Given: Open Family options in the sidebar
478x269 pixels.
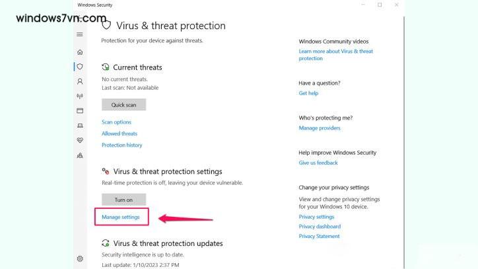Looking at the screenshot, I should 80,155.
